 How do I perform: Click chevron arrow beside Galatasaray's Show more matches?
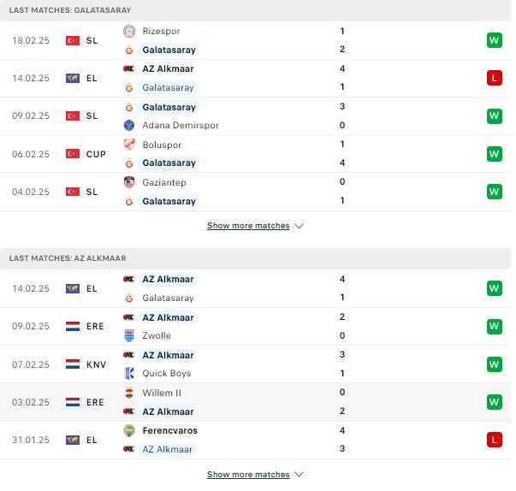point(299,226)
